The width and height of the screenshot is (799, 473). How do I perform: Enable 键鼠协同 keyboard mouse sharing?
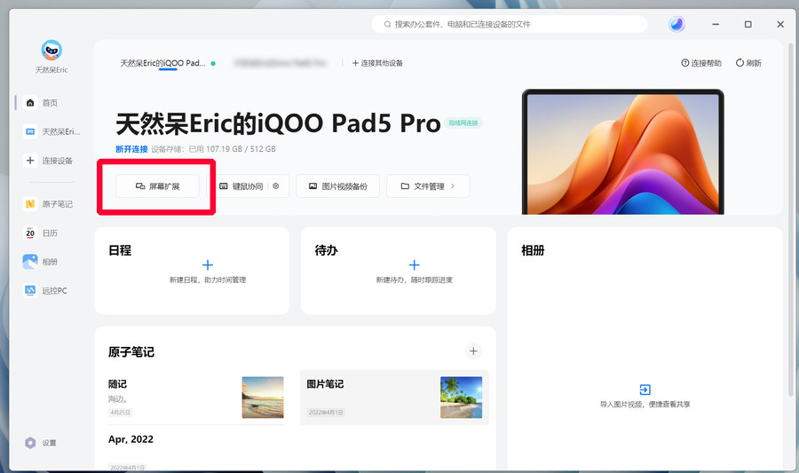(241, 186)
